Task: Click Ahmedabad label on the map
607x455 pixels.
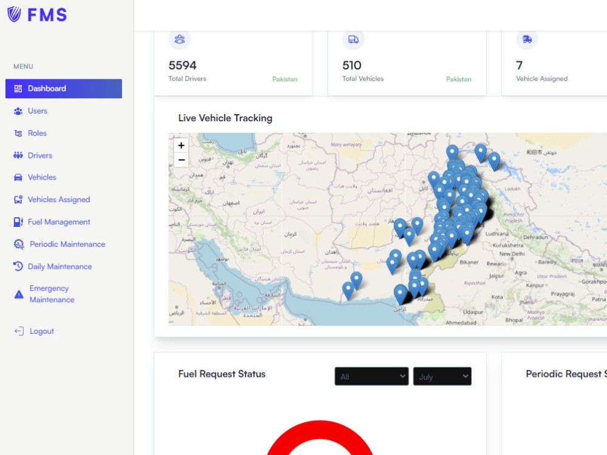Action: [x=461, y=322]
